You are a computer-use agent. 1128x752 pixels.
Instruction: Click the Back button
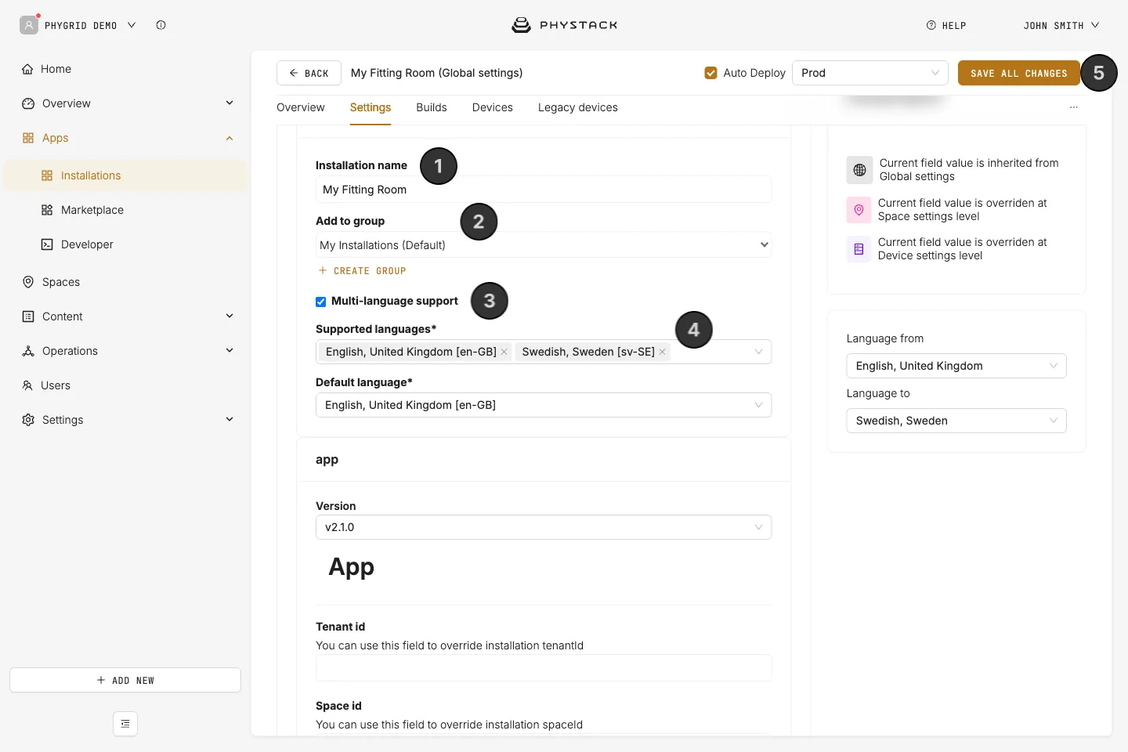point(309,73)
